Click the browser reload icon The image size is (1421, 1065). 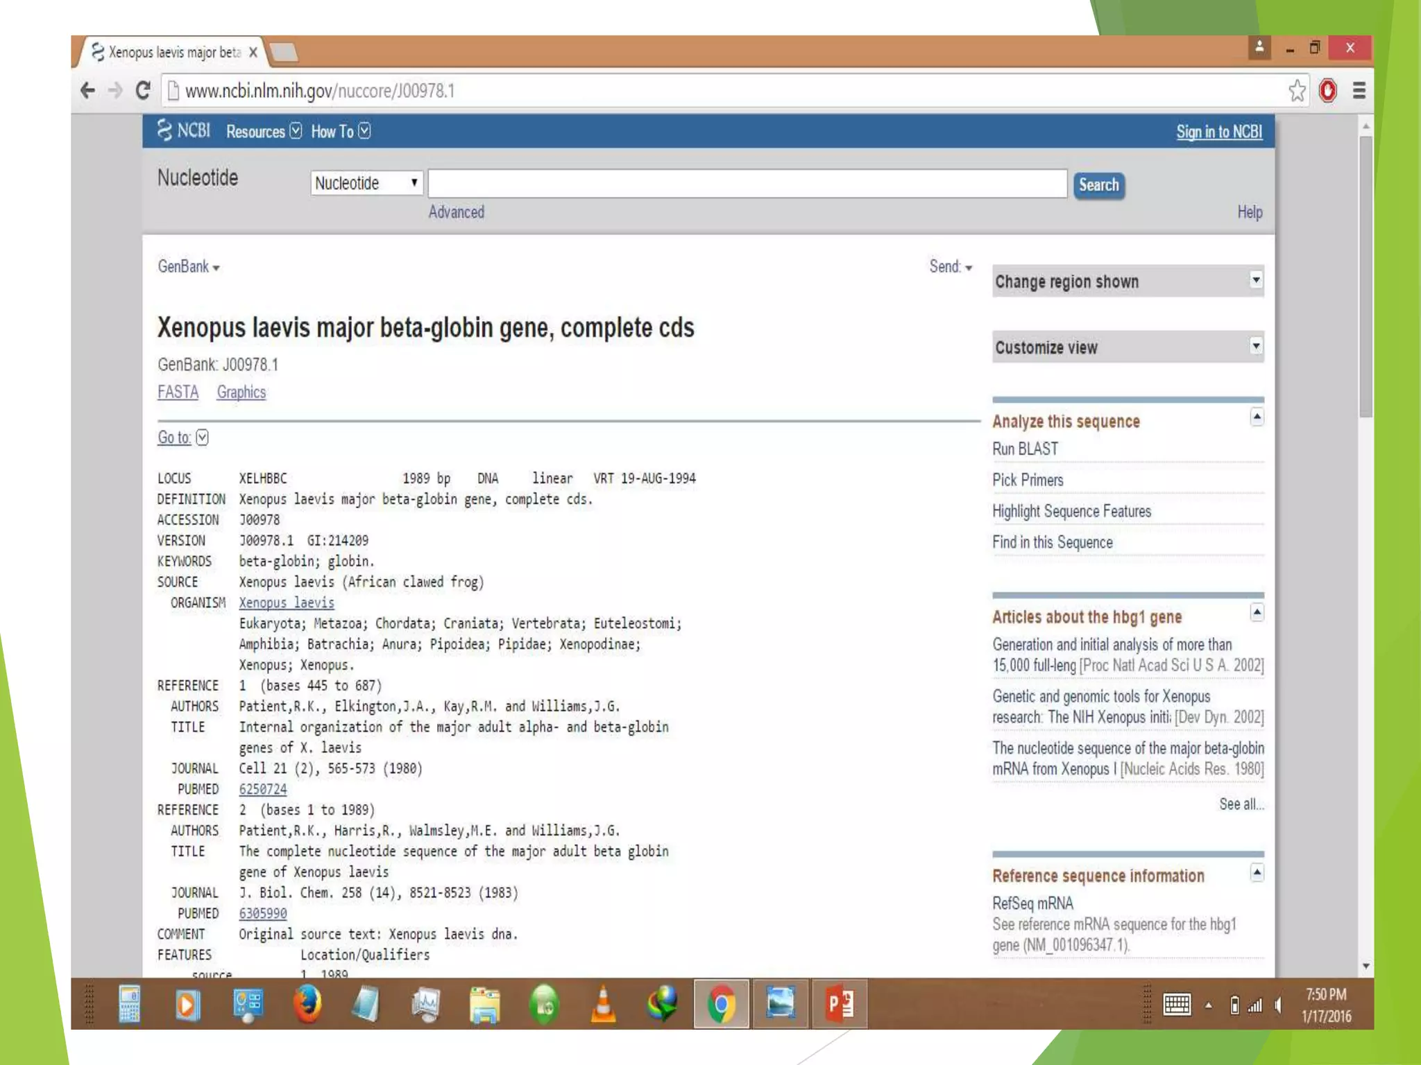(143, 91)
